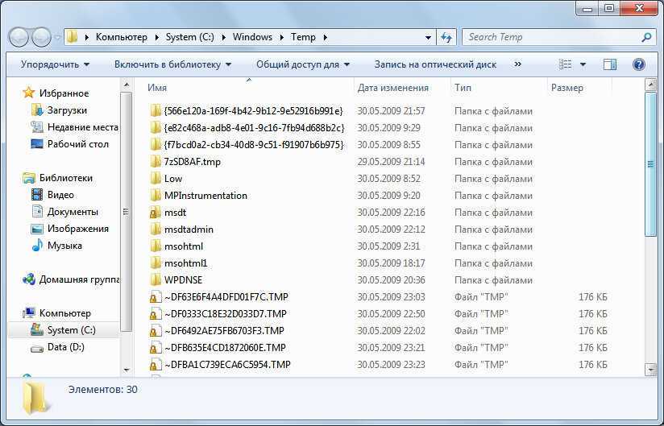This screenshot has width=664, height=426.
Task: Open recent pages dropdown next to navigation arrows
Action: (x=57, y=38)
